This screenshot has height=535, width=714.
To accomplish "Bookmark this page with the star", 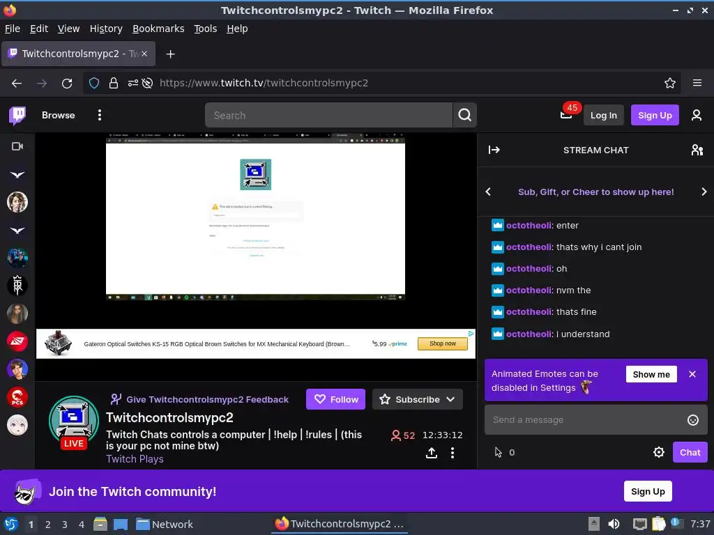I will coord(669,84).
